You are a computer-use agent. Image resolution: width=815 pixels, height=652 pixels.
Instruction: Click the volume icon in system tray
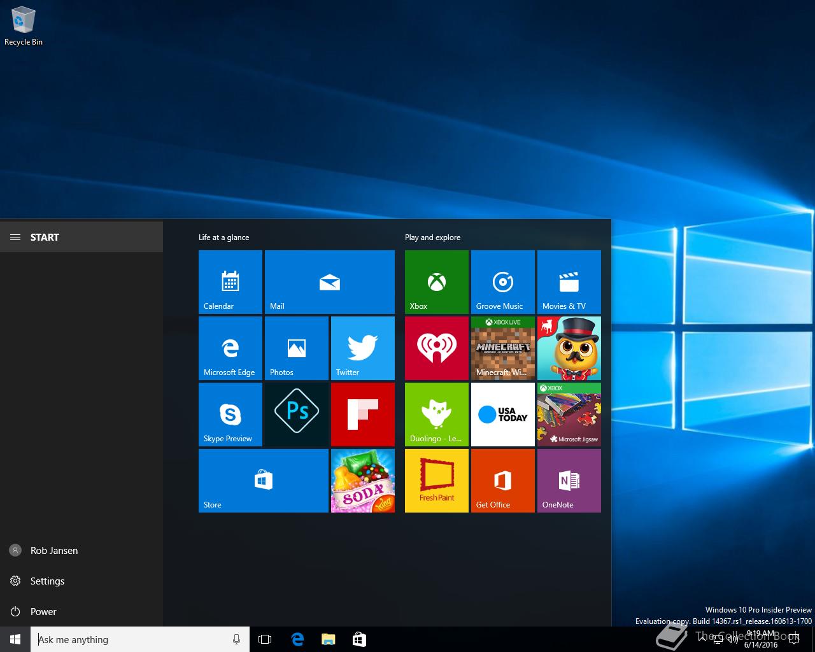(732, 639)
